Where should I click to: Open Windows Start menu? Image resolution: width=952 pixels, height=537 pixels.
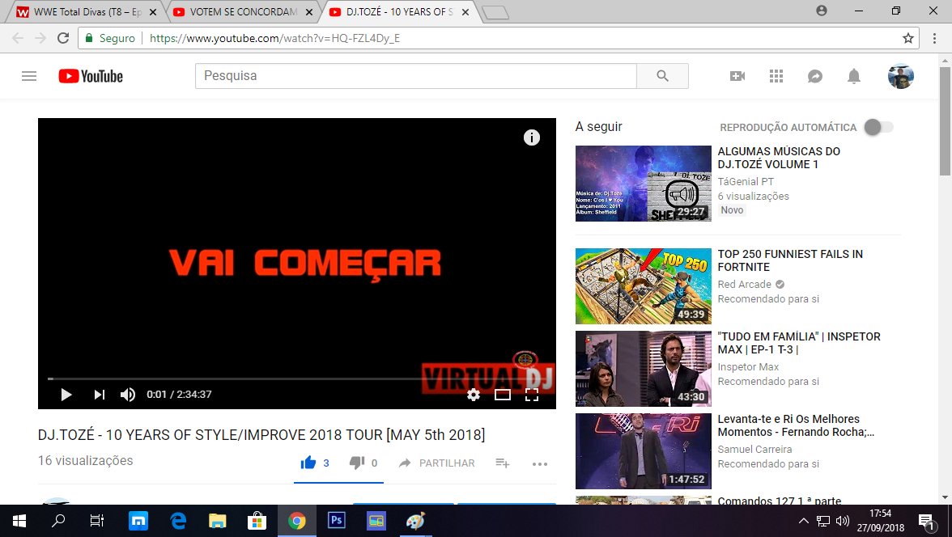point(19,521)
